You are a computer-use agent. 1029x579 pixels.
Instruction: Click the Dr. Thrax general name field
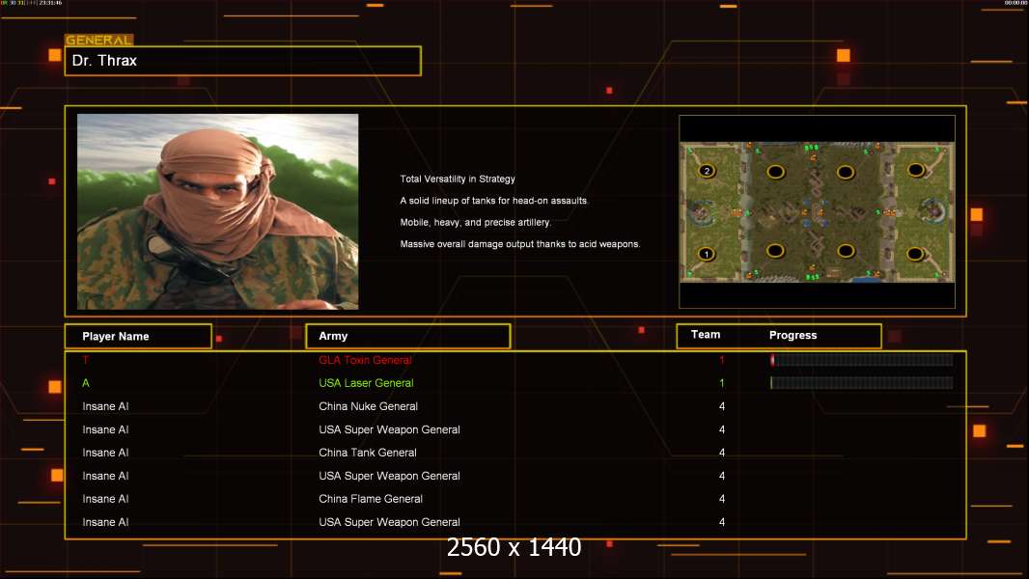[x=243, y=61]
